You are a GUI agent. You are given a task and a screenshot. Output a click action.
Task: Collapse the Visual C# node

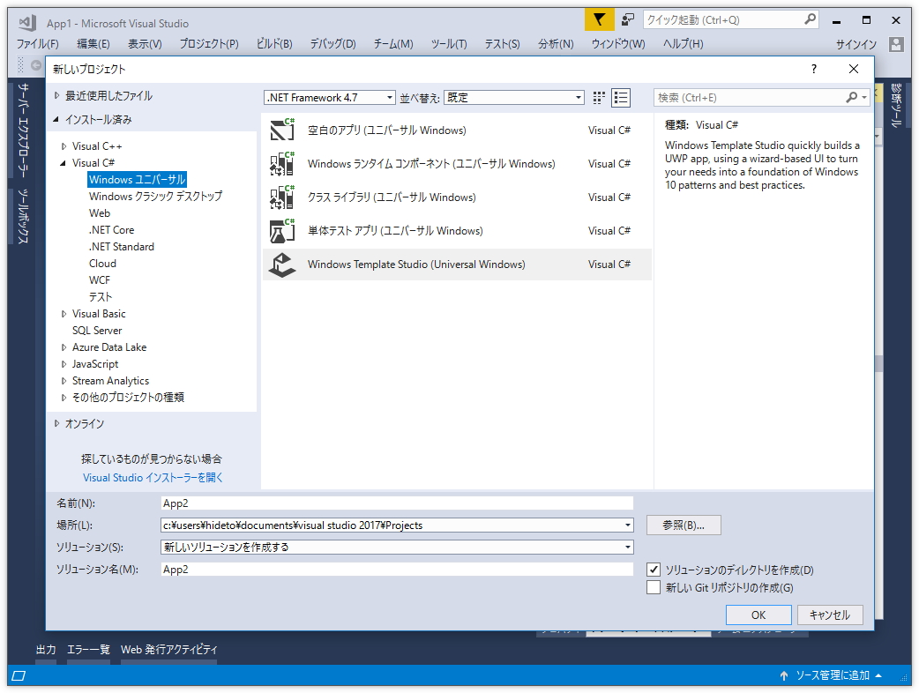(64, 163)
